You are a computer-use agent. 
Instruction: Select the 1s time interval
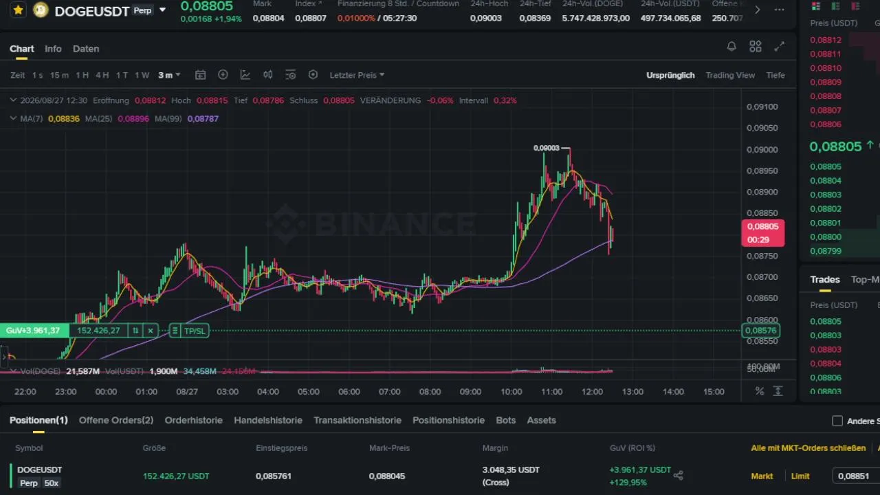point(37,75)
